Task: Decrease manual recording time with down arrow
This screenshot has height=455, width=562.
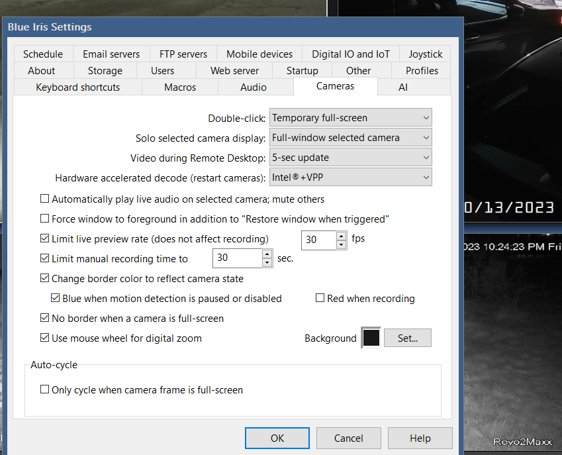Action: 267,263
